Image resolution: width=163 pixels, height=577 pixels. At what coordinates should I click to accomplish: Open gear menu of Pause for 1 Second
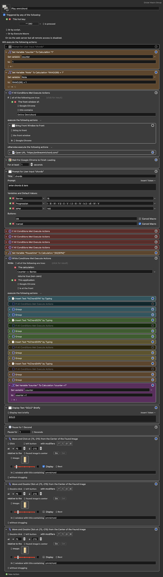pos(156,427)
